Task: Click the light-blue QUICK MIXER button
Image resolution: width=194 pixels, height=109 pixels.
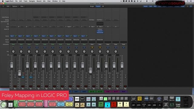Action: pyautogui.click(x=178, y=99)
